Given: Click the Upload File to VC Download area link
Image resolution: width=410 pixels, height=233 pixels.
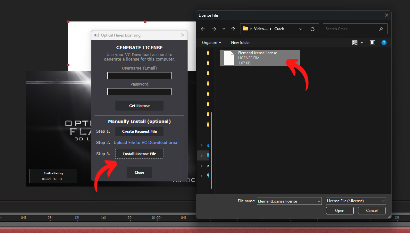Looking at the screenshot, I should pos(145,142).
